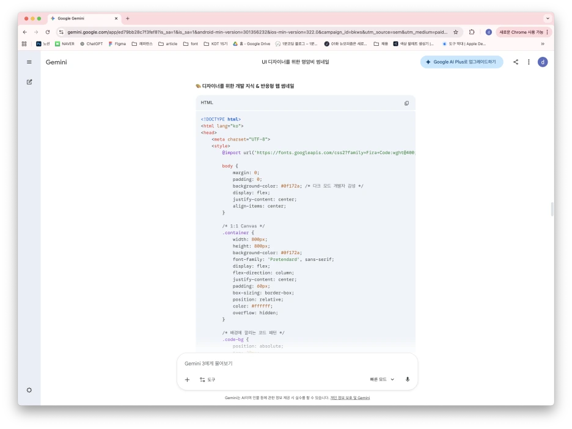
Task: Open the 1분코딩 블로그 bookmark
Action: pos(296,44)
